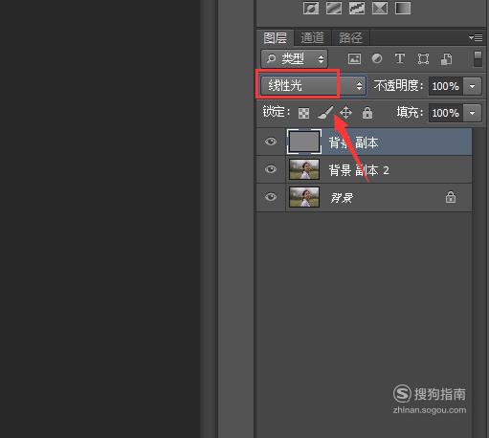Lock layer position

coord(345,113)
